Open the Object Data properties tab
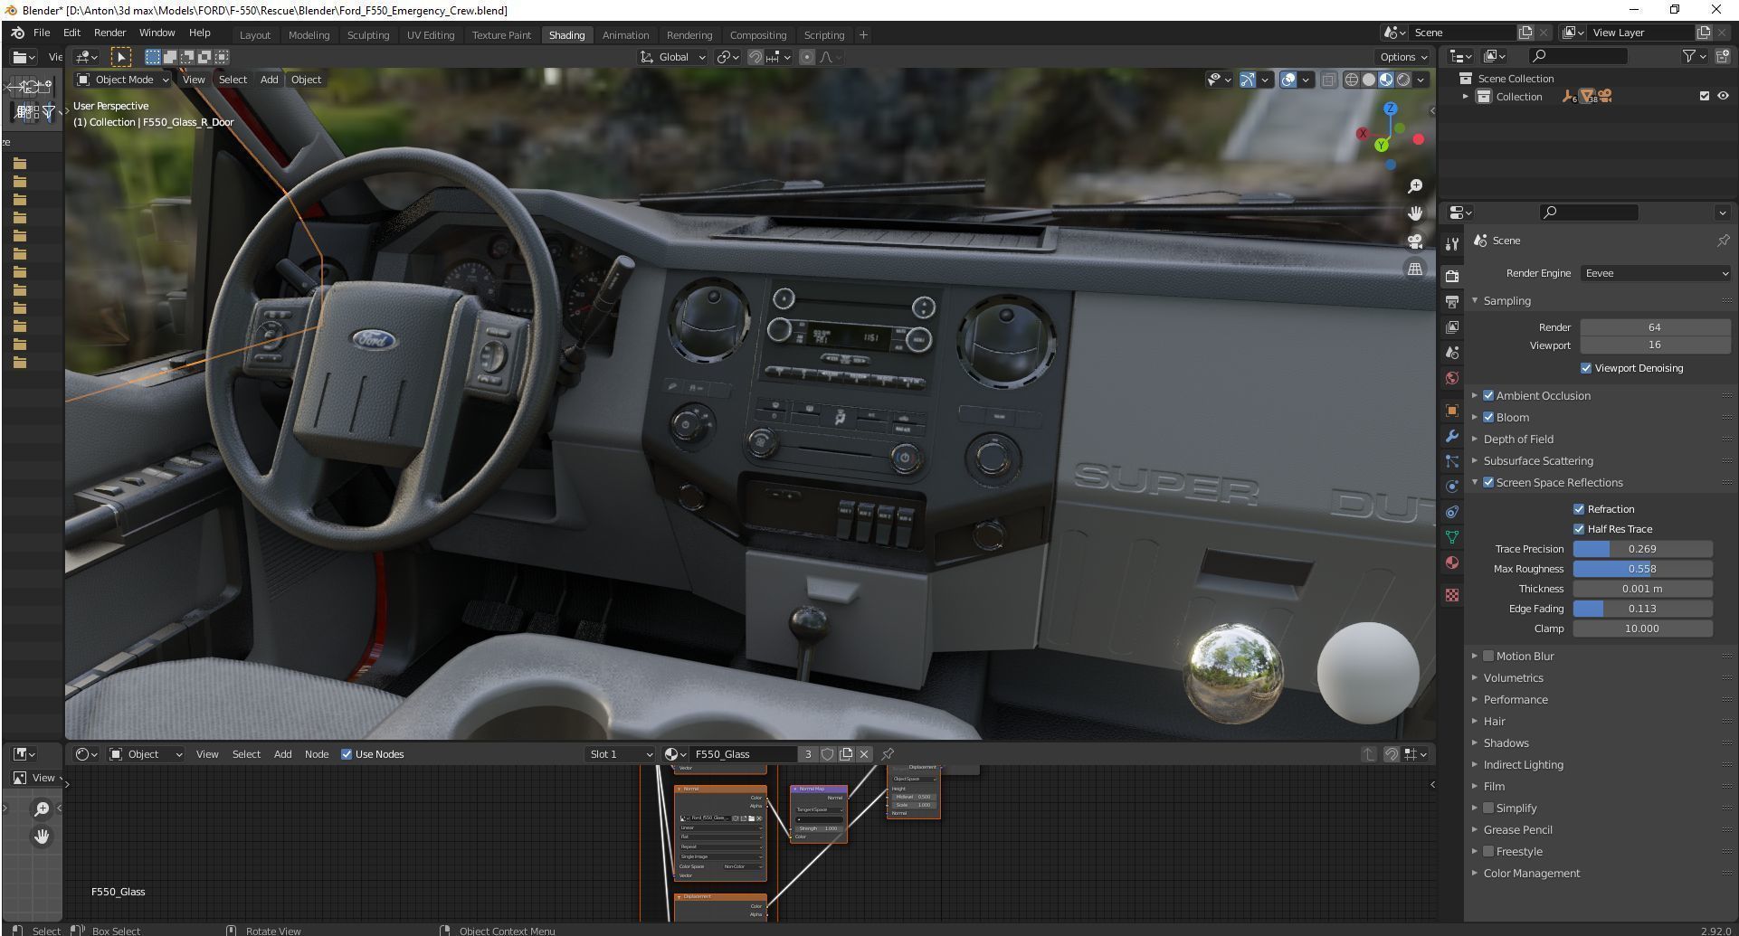Image resolution: width=1739 pixels, height=936 pixels. click(1452, 537)
